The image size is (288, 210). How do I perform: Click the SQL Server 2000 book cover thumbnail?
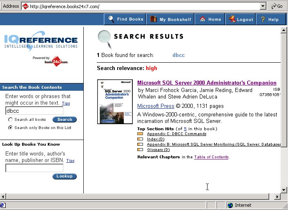115,102
